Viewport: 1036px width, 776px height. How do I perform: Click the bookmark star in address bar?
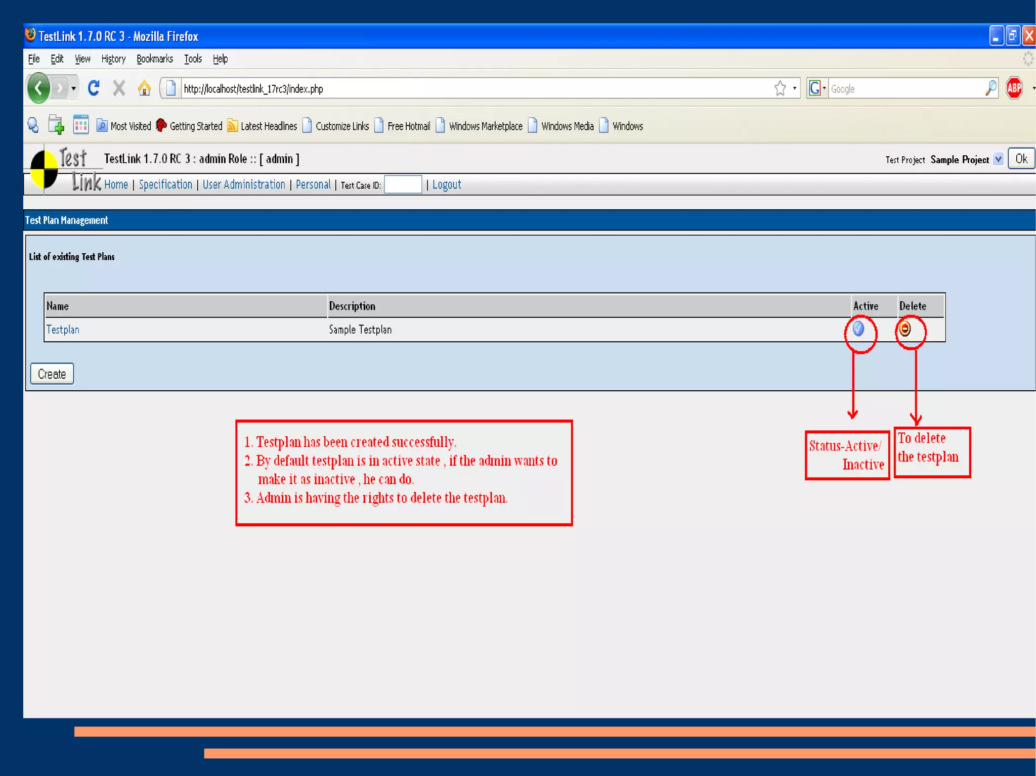[780, 88]
